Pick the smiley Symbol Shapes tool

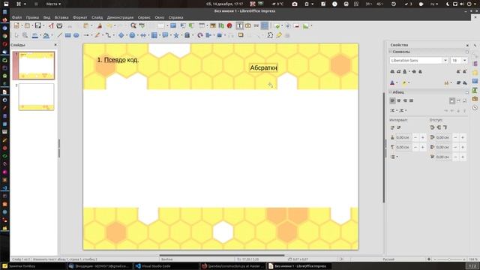pos(132,35)
